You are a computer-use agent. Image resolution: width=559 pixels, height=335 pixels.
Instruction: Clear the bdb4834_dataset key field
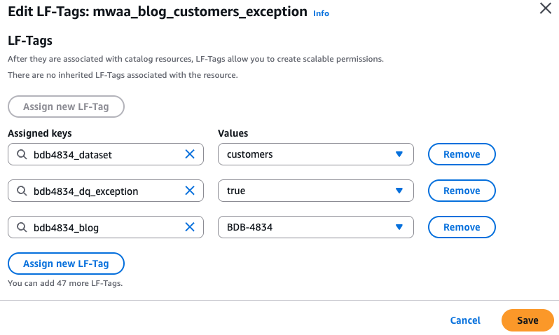189,154
